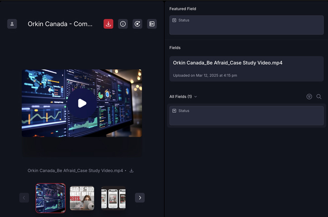This screenshot has height=217, width=328.
Task: Expand the All Fields (1) dropdown
Action: click(x=183, y=96)
